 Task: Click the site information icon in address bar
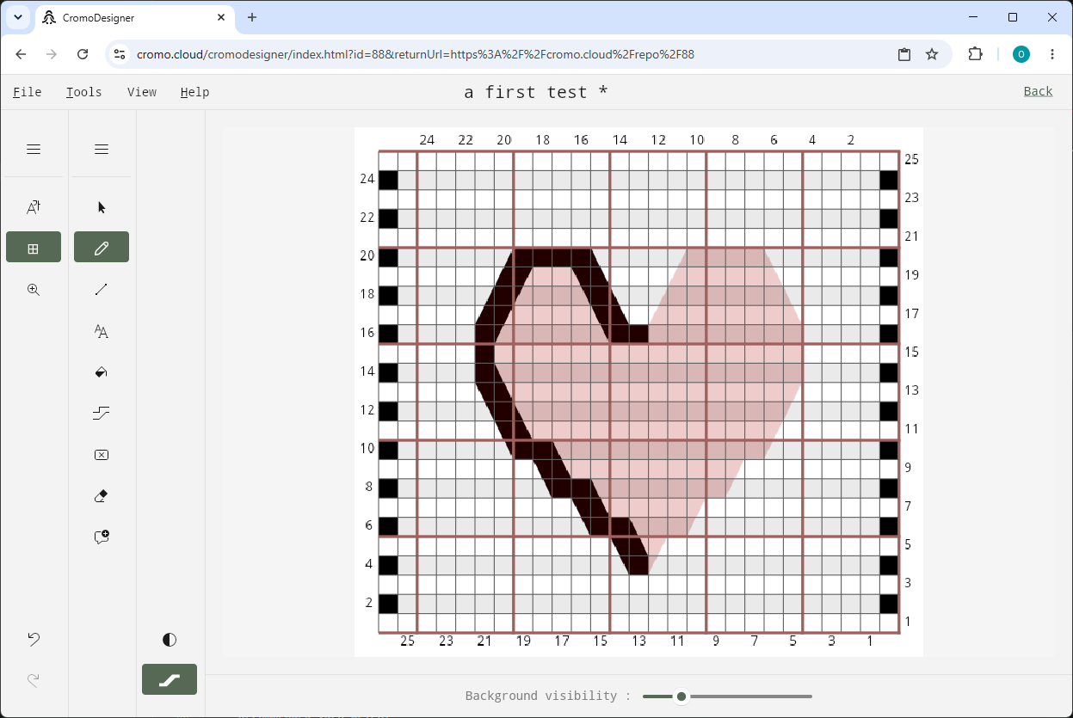(120, 54)
